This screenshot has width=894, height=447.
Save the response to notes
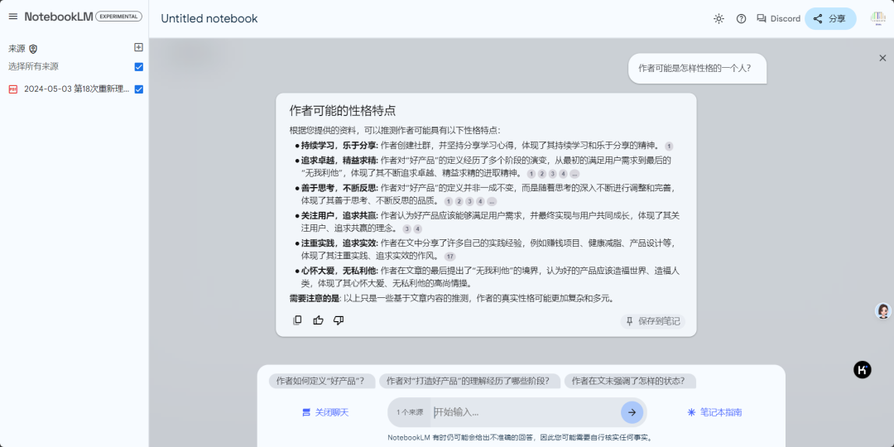pyautogui.click(x=652, y=321)
